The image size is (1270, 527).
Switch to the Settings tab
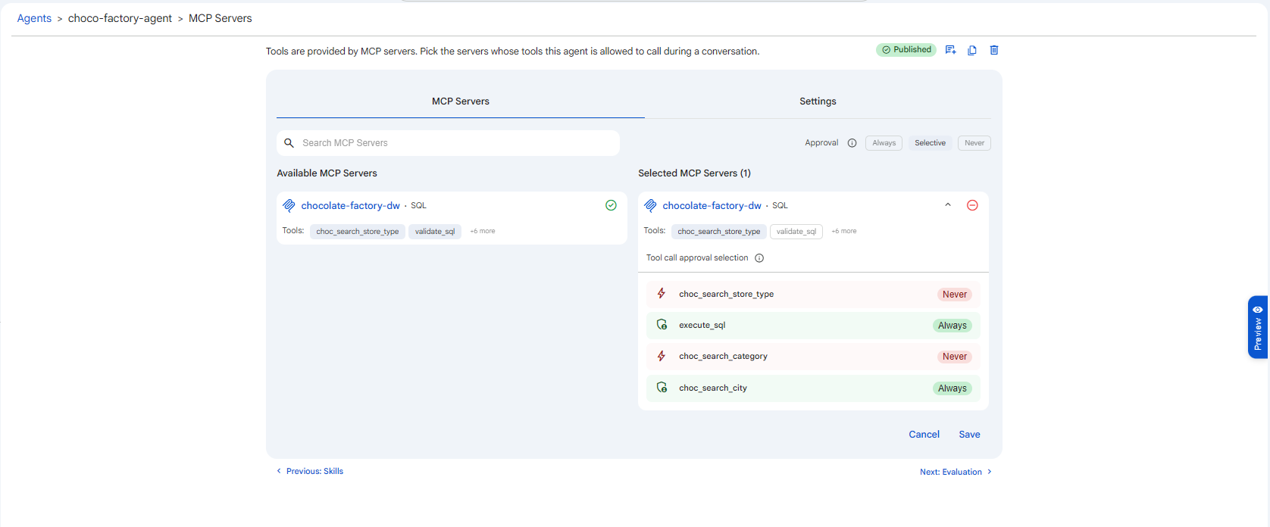click(818, 101)
